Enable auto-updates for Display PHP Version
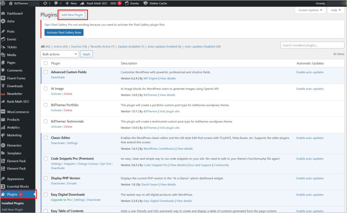The height and width of the screenshot is (213, 347). tap(310, 178)
